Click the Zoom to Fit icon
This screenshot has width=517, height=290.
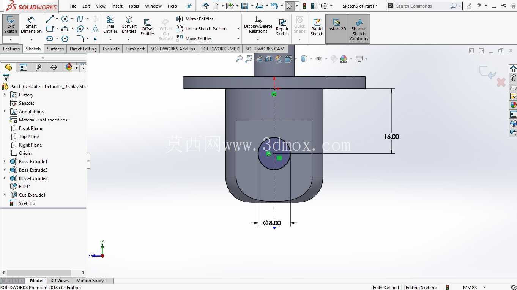coord(239,59)
